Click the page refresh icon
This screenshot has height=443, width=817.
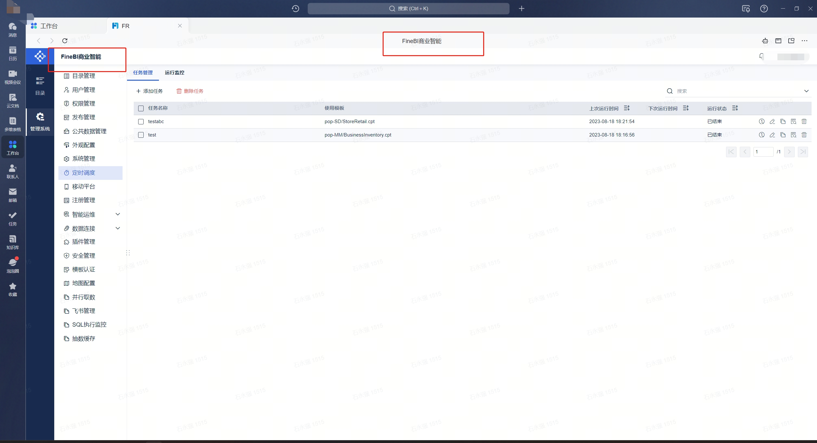[65, 41]
